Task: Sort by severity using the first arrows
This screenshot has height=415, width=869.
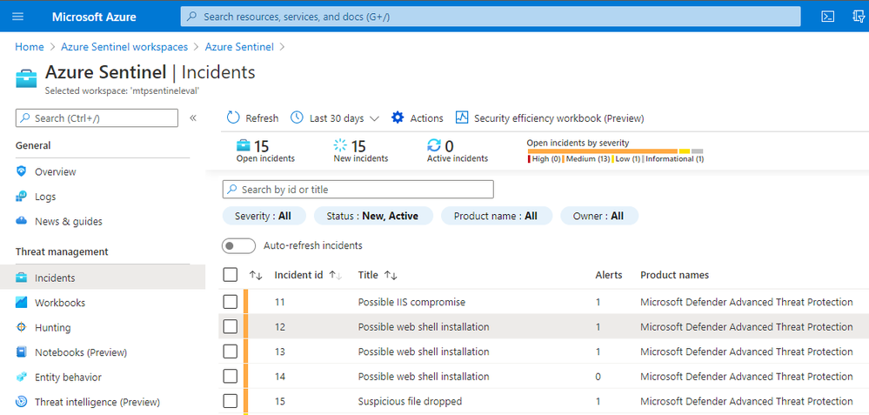Action: pos(256,275)
